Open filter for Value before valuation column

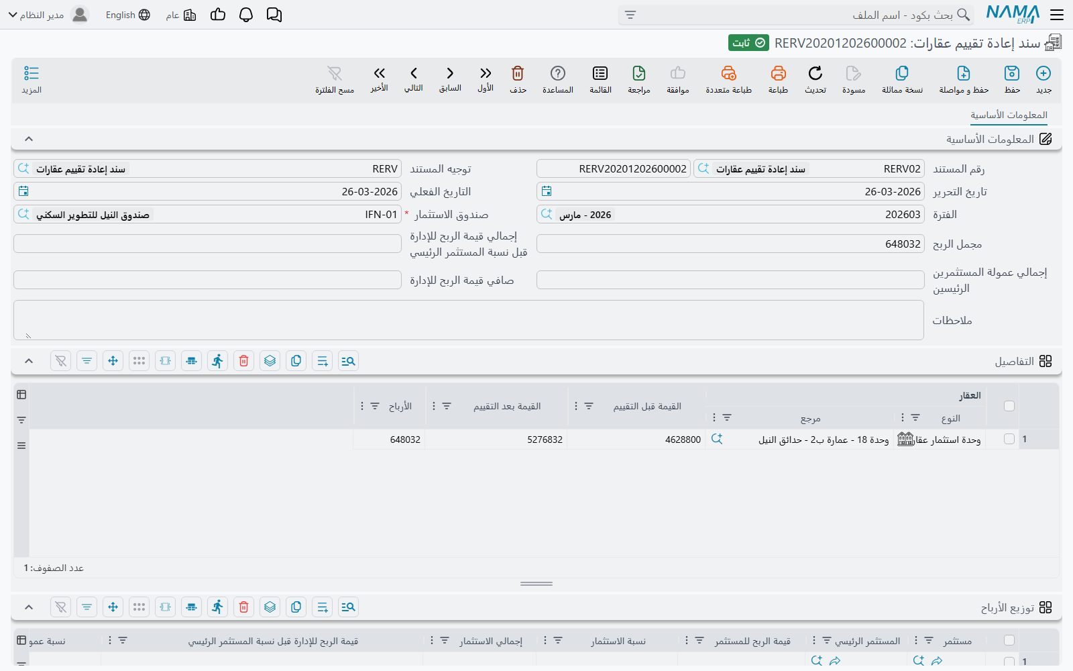pyautogui.click(x=589, y=406)
